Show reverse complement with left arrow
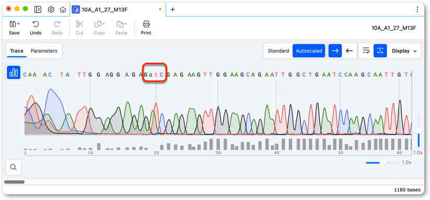The height and width of the screenshot is (200, 430). coord(349,51)
